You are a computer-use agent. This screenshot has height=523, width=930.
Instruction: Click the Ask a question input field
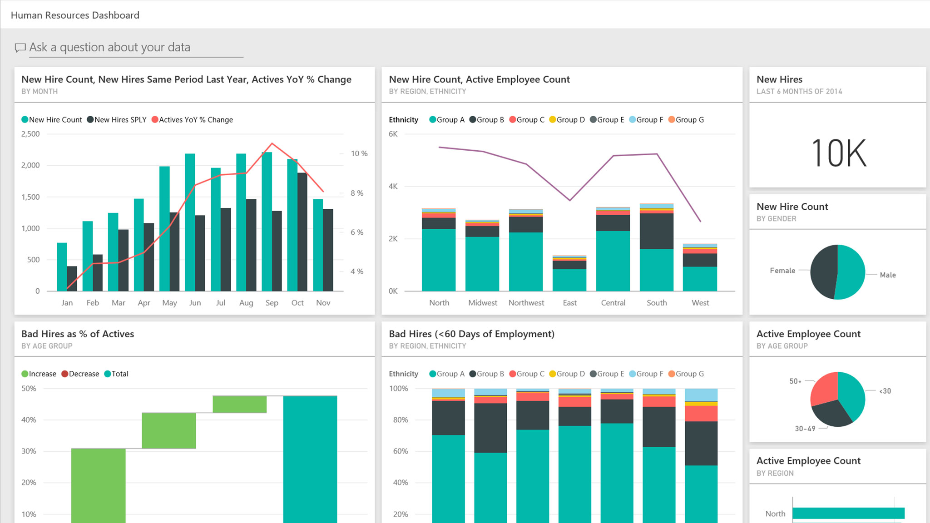135,48
